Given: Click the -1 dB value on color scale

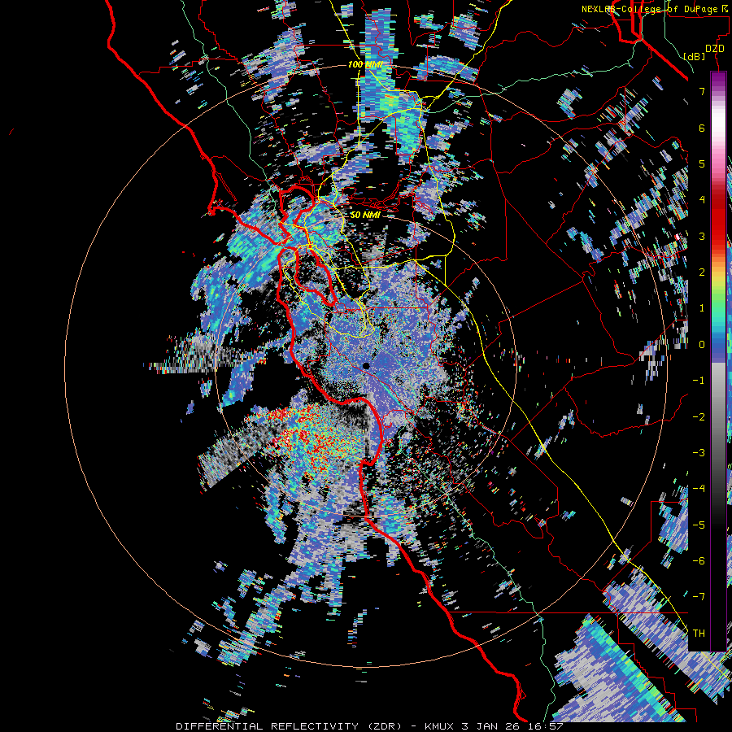Looking at the screenshot, I should click(699, 381).
